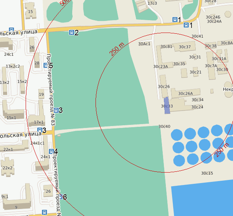Click the 30с23А building label
The image size is (233, 216).
pos(160,67)
